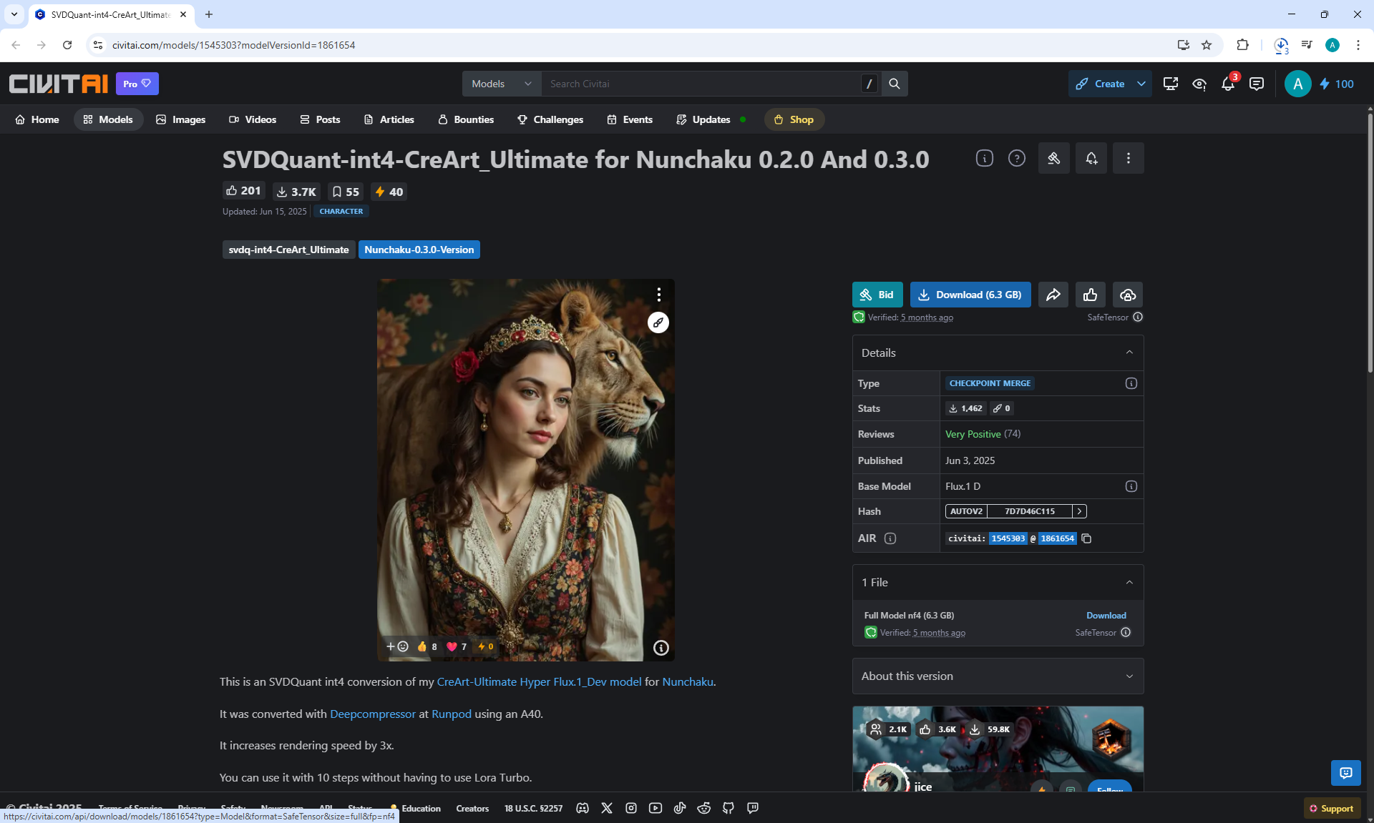Copy the AIR identifier with copy icon
This screenshot has width=1374, height=823.
click(1086, 538)
